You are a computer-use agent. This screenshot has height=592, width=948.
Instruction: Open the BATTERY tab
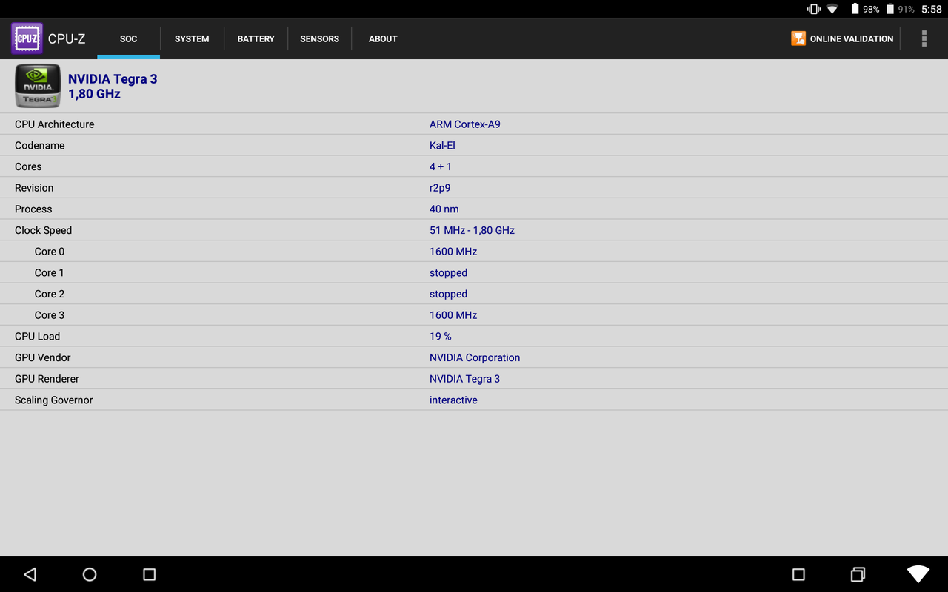point(256,38)
